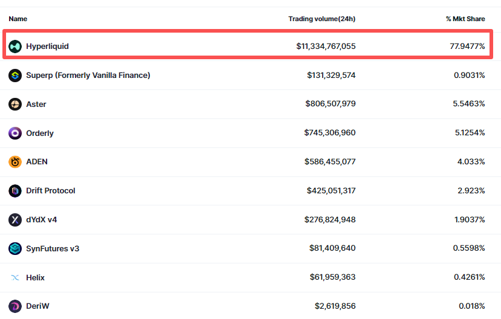Sort by the Name column header
The width and height of the screenshot is (501, 319).
pos(18,19)
